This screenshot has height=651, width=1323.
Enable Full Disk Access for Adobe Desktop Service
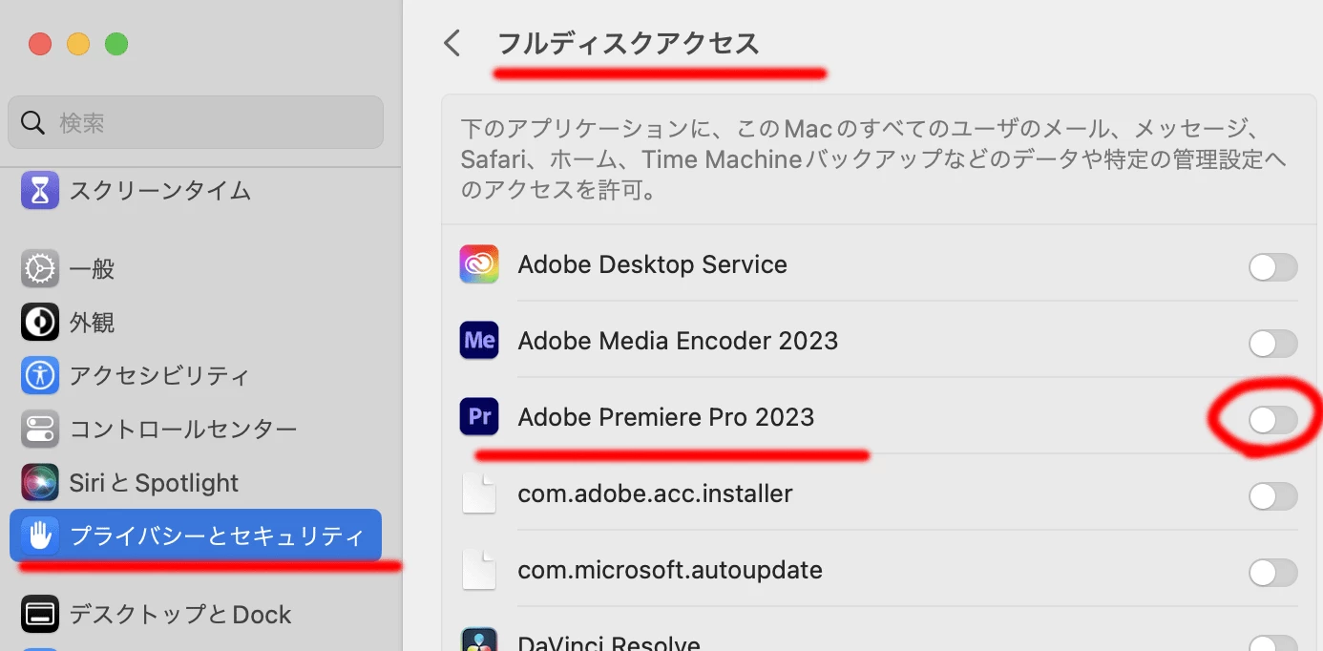[x=1273, y=267]
